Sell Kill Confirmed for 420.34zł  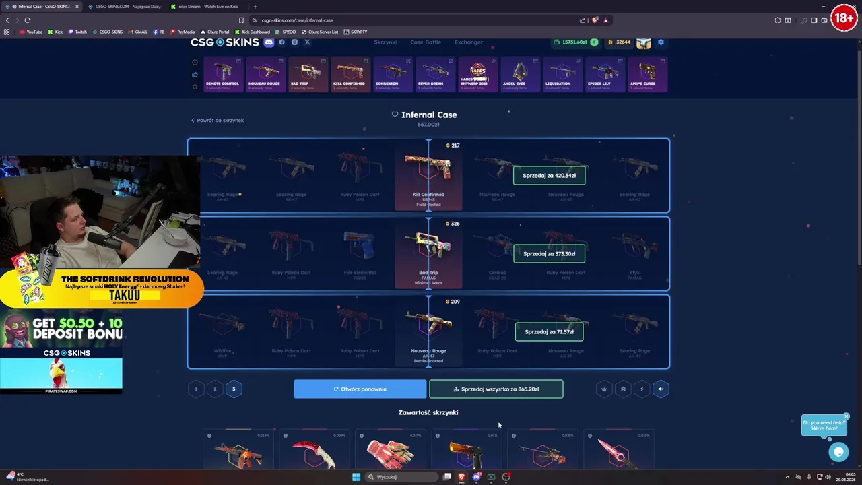click(x=549, y=176)
